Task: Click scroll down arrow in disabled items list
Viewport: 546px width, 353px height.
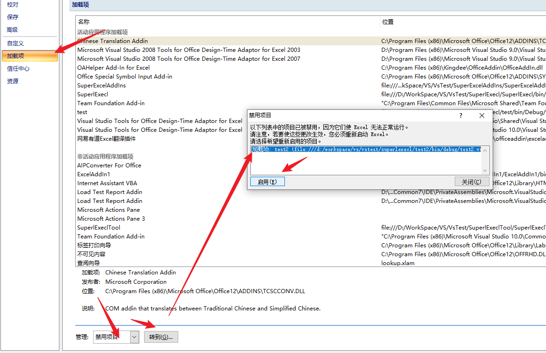Action: pyautogui.click(x=485, y=171)
